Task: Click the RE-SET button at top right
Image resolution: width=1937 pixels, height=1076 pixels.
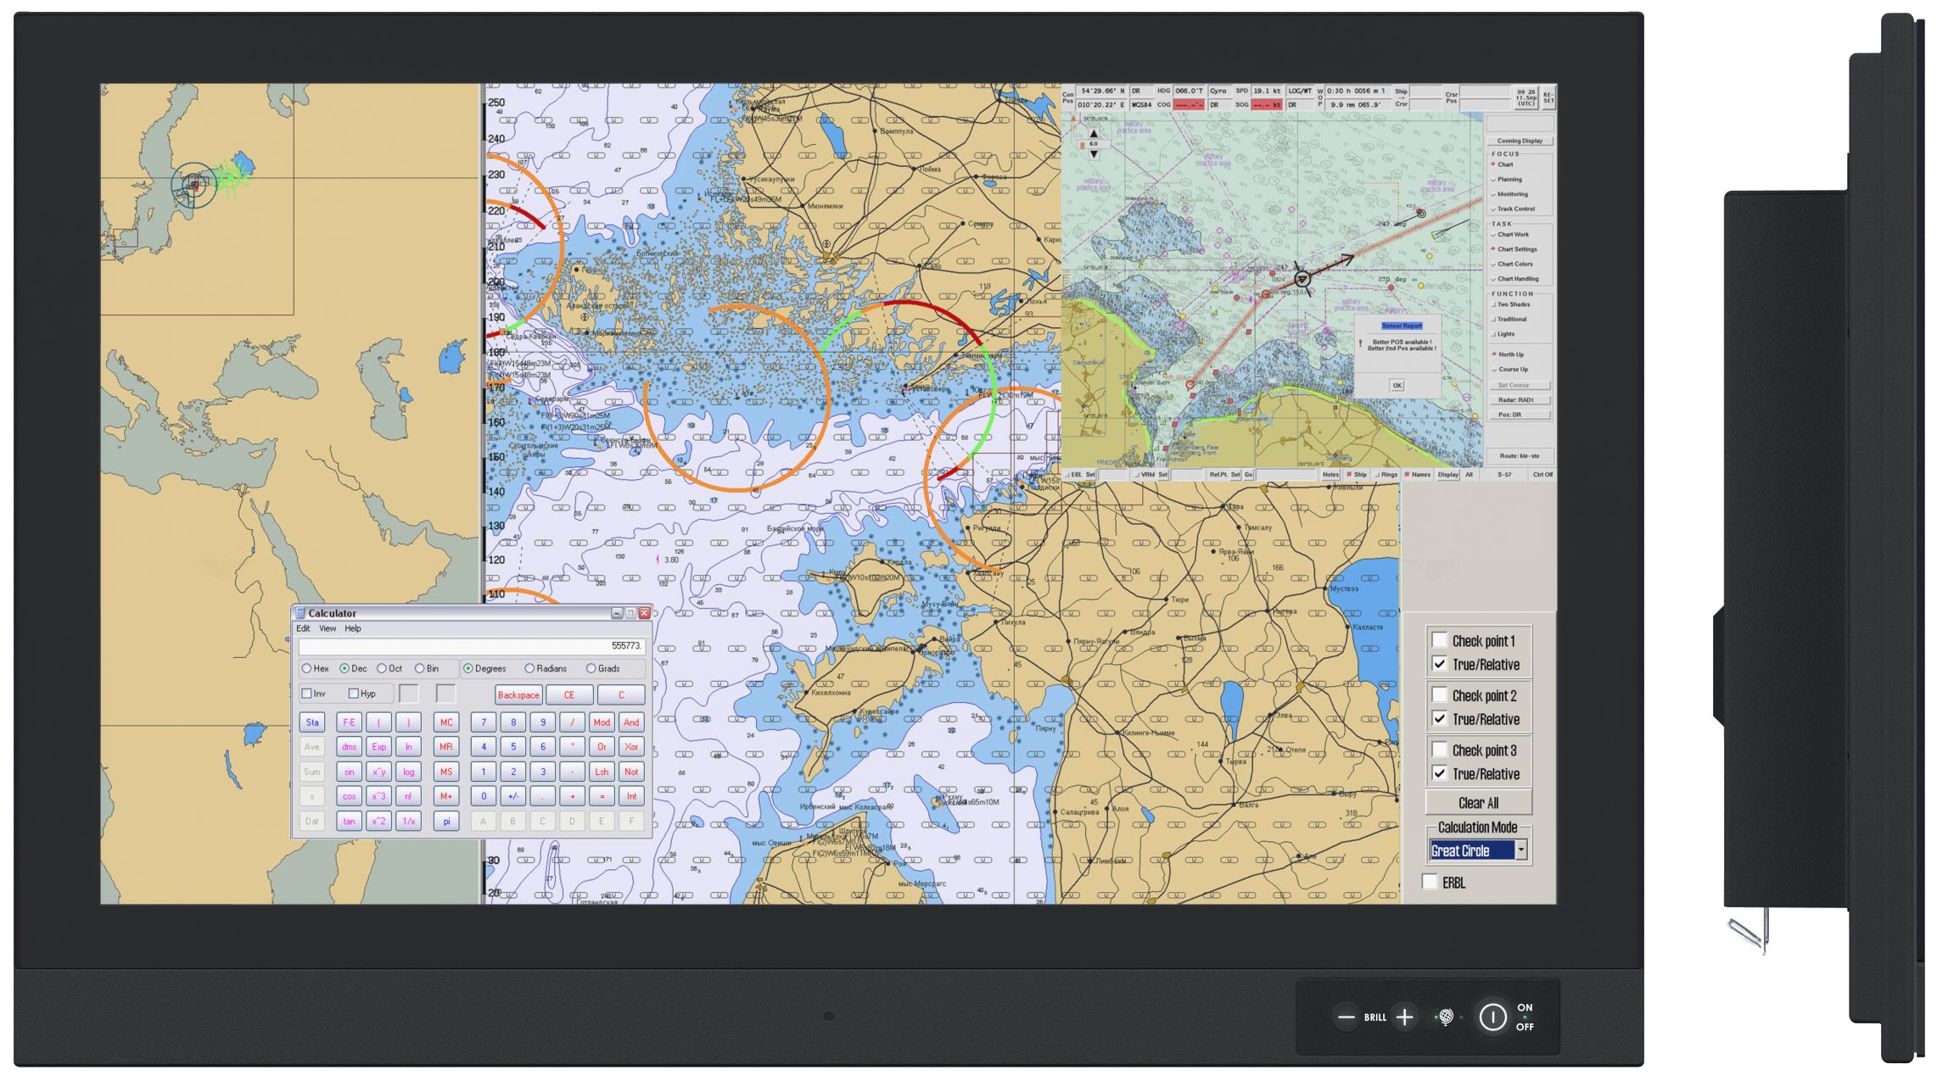Action: 1548,98
